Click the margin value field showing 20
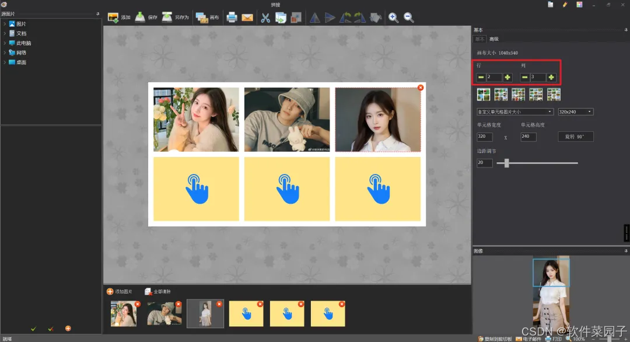Image resolution: width=630 pixels, height=342 pixels. [x=485, y=163]
